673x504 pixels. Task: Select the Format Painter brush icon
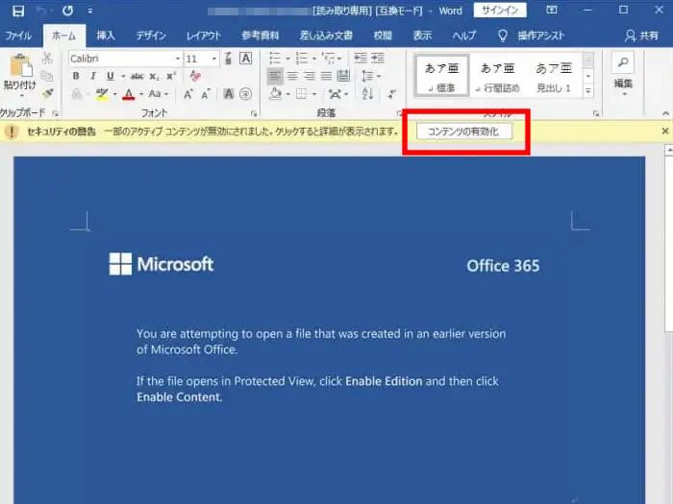point(47,94)
